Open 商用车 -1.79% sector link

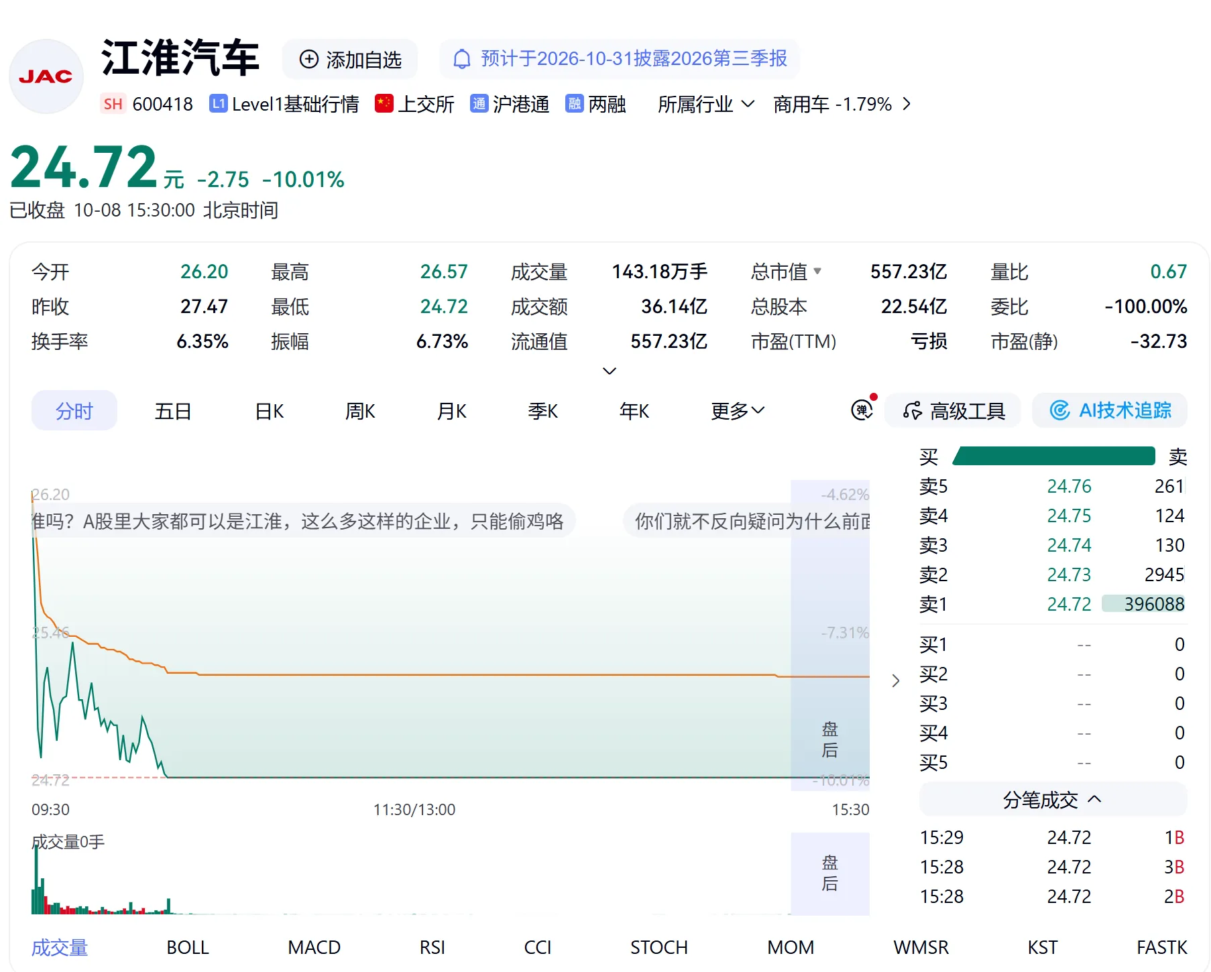click(x=842, y=104)
